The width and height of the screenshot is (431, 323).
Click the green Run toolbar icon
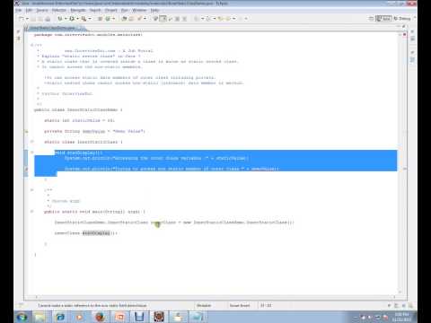[x=72, y=19]
